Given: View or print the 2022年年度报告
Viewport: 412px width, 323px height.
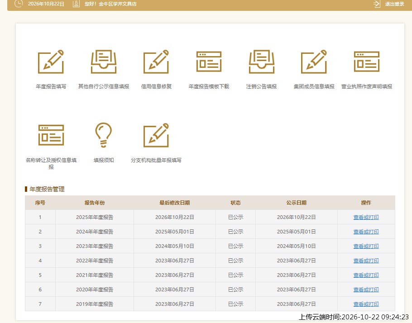Looking at the screenshot, I should tap(366, 261).
